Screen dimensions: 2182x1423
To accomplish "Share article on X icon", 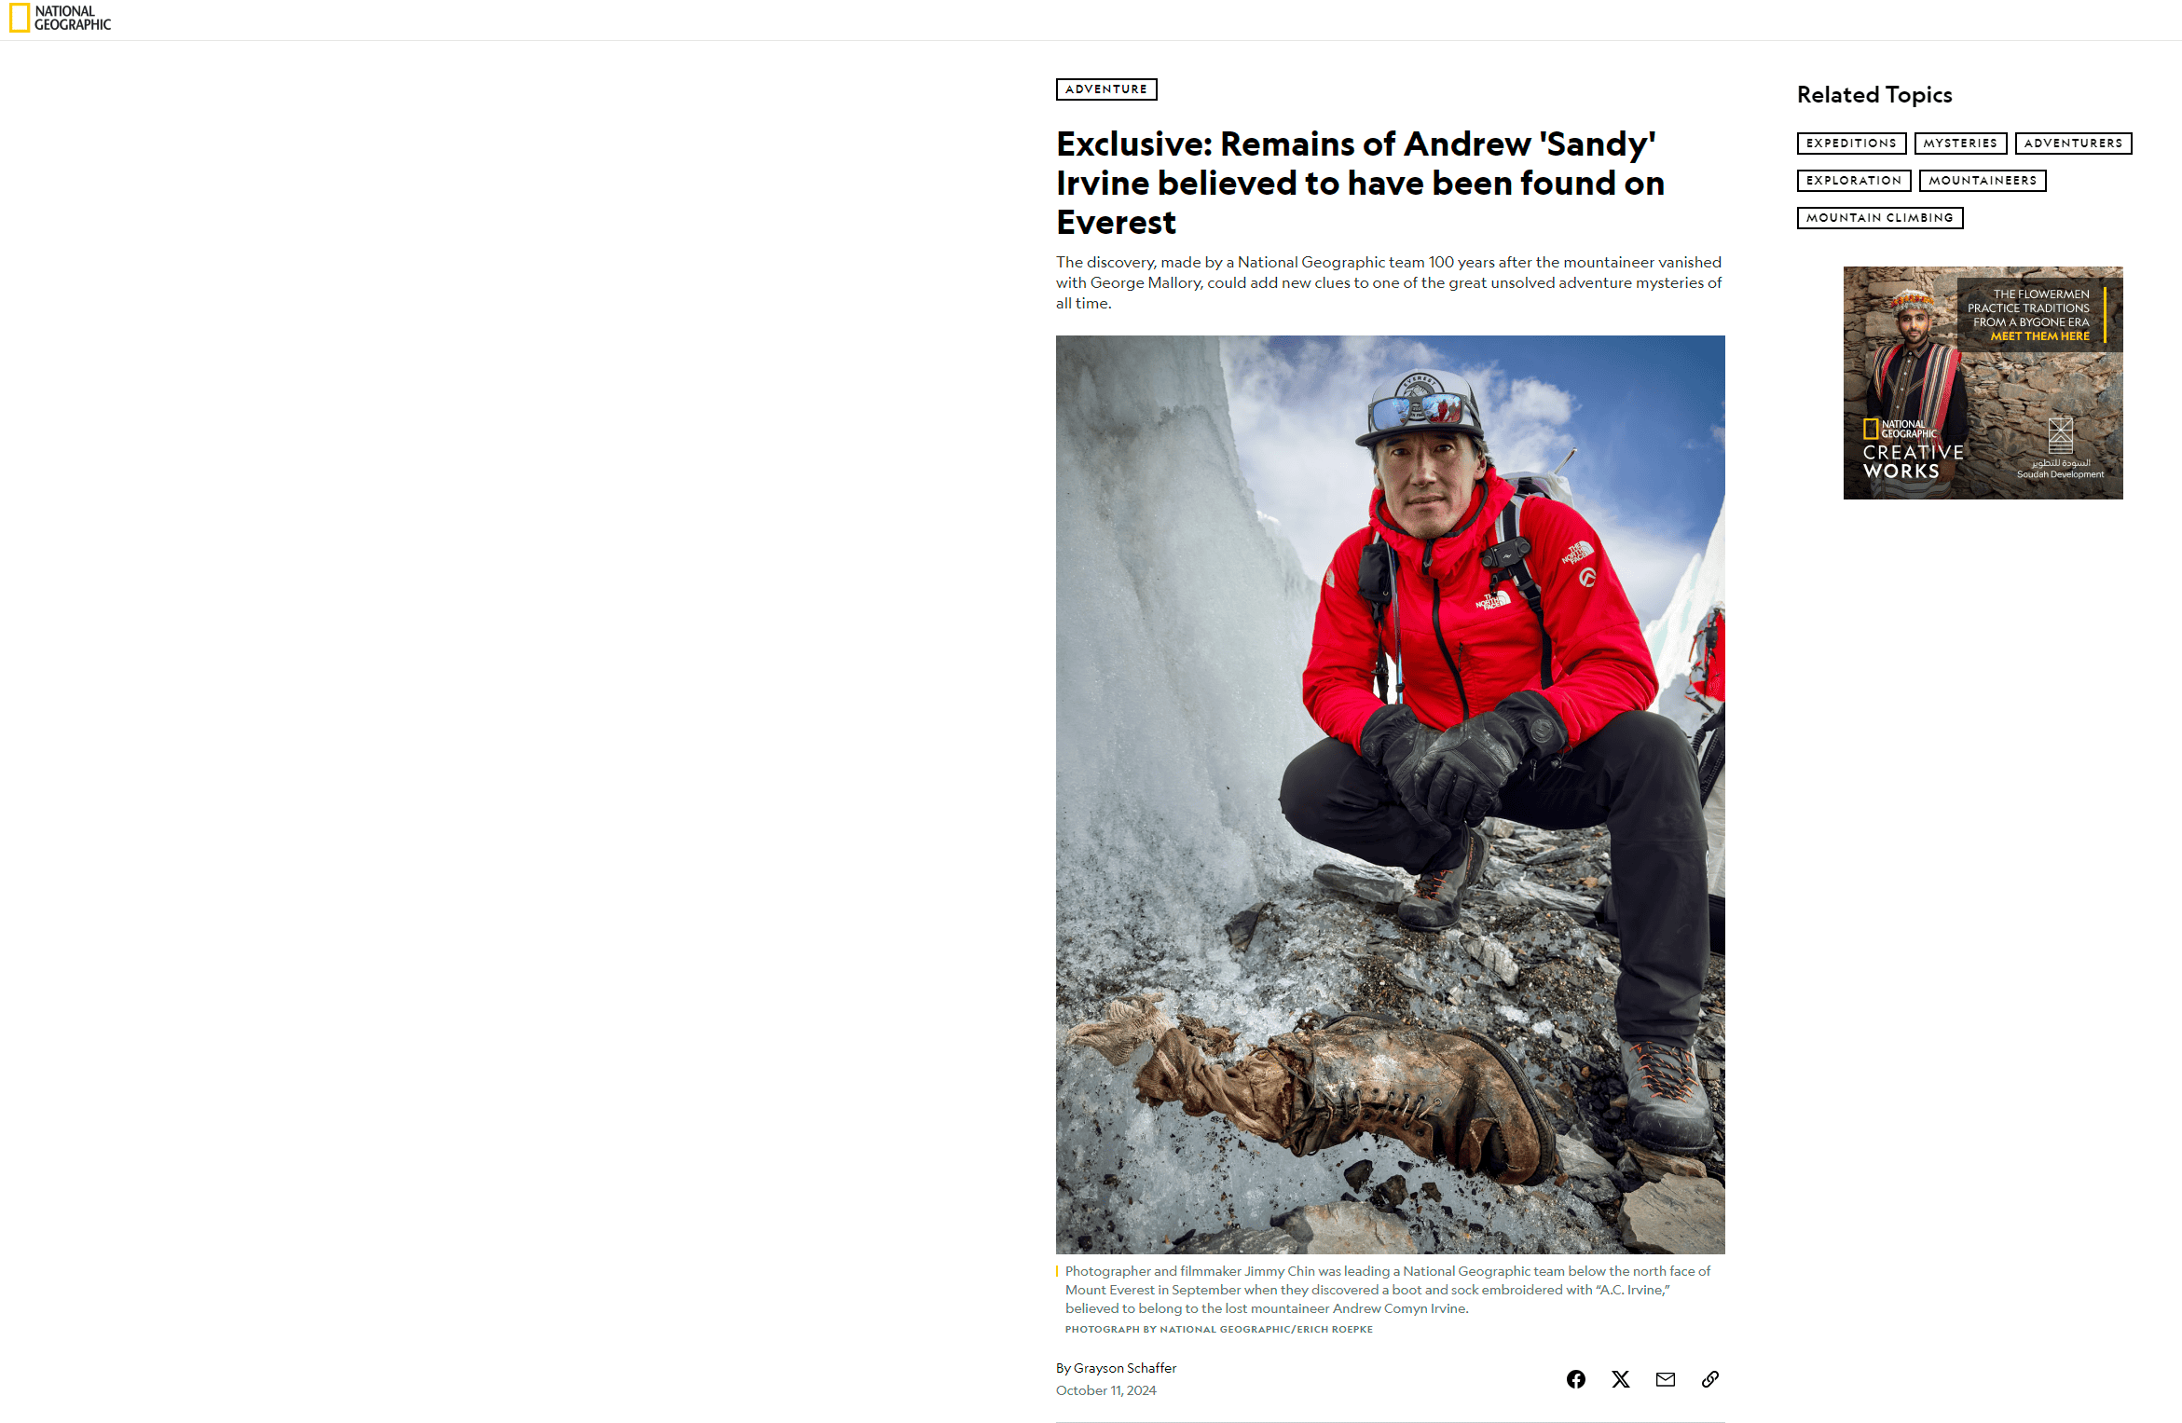I will [x=1621, y=1379].
